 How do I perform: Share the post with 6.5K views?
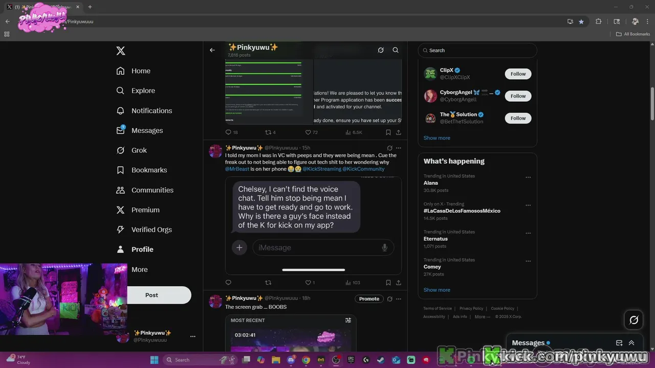(399, 132)
